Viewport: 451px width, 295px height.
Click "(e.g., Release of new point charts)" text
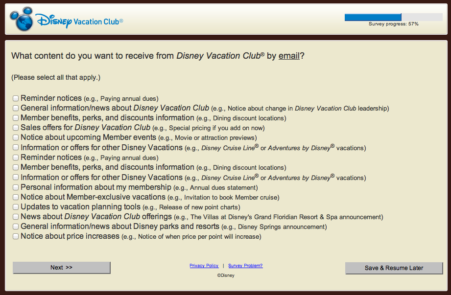(191, 207)
